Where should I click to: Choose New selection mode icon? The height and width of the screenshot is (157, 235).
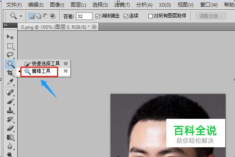32,16
